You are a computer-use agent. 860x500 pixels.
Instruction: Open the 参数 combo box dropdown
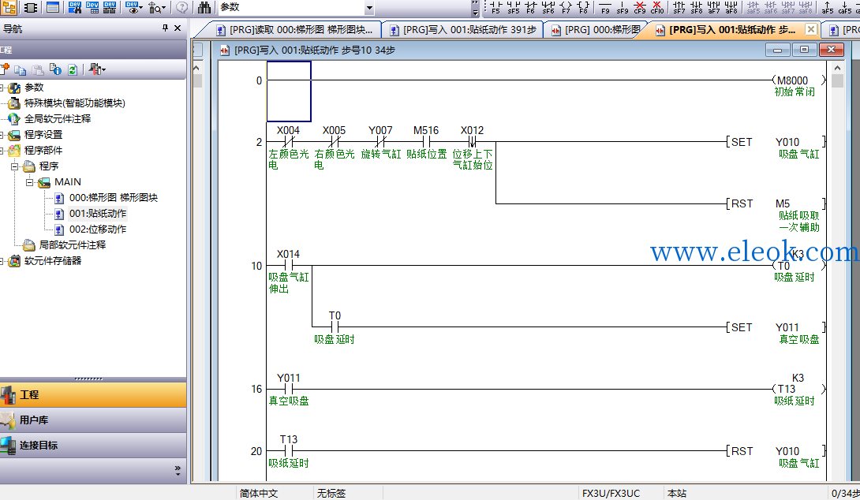pos(369,8)
